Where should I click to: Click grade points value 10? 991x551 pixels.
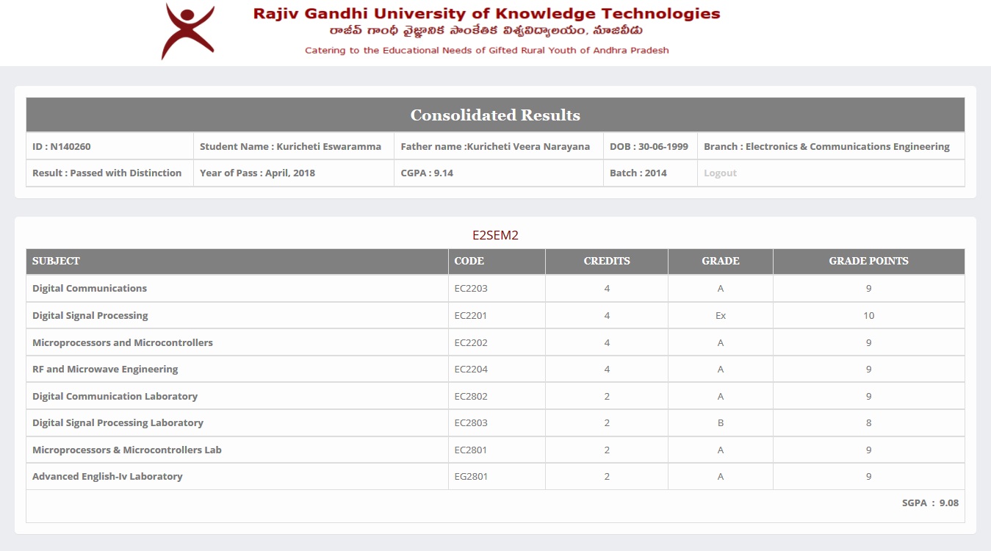tap(869, 316)
